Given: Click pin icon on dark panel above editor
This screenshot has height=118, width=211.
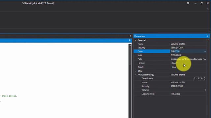Looking at the screenshot, I should 130,36.
